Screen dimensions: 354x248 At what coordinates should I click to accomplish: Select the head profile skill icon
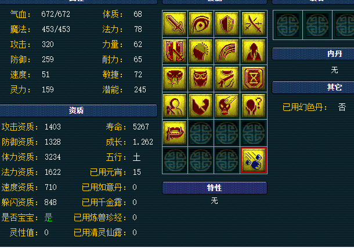(200, 51)
